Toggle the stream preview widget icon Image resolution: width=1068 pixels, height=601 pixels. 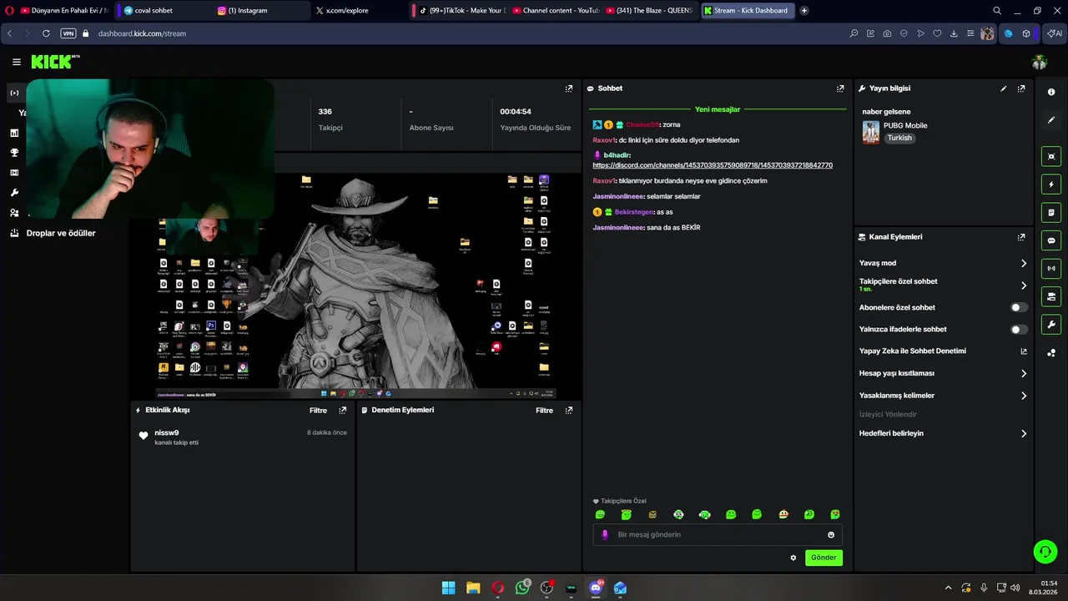[1051, 156]
